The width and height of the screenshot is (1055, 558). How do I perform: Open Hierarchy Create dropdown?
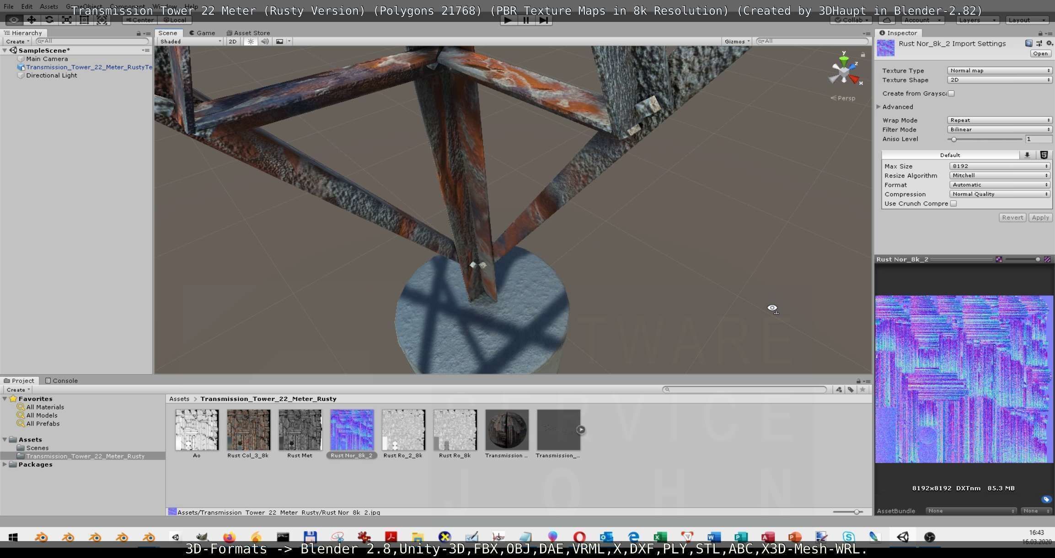(17, 42)
